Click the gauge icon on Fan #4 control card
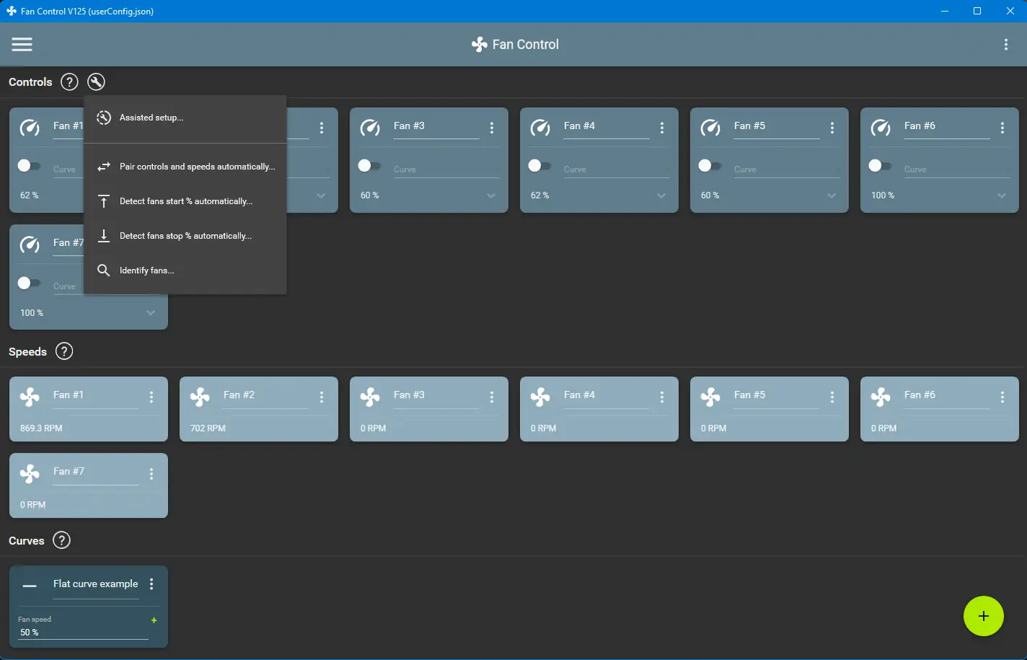 (540, 128)
